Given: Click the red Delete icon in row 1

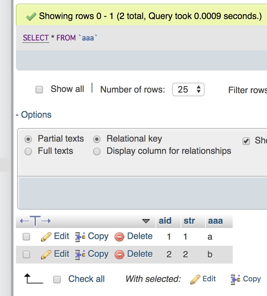Looking at the screenshot, I should click(x=119, y=237).
